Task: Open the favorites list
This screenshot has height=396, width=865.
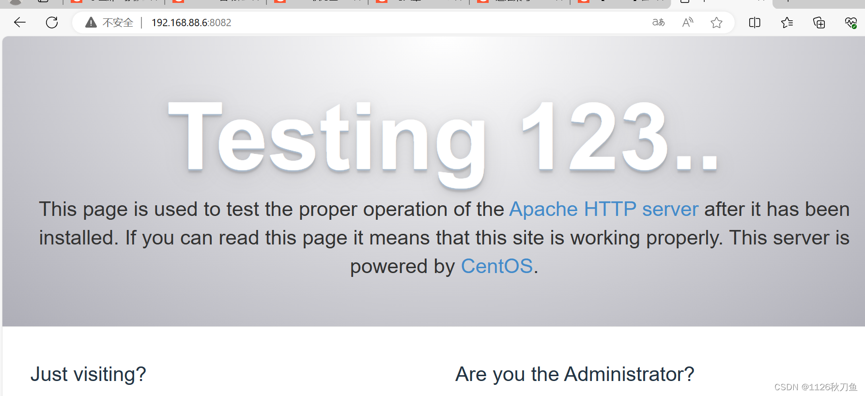Action: click(x=787, y=22)
